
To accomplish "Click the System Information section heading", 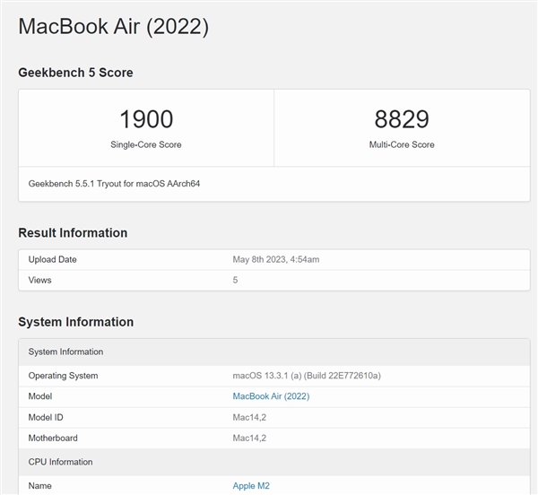I will pyautogui.click(x=76, y=322).
